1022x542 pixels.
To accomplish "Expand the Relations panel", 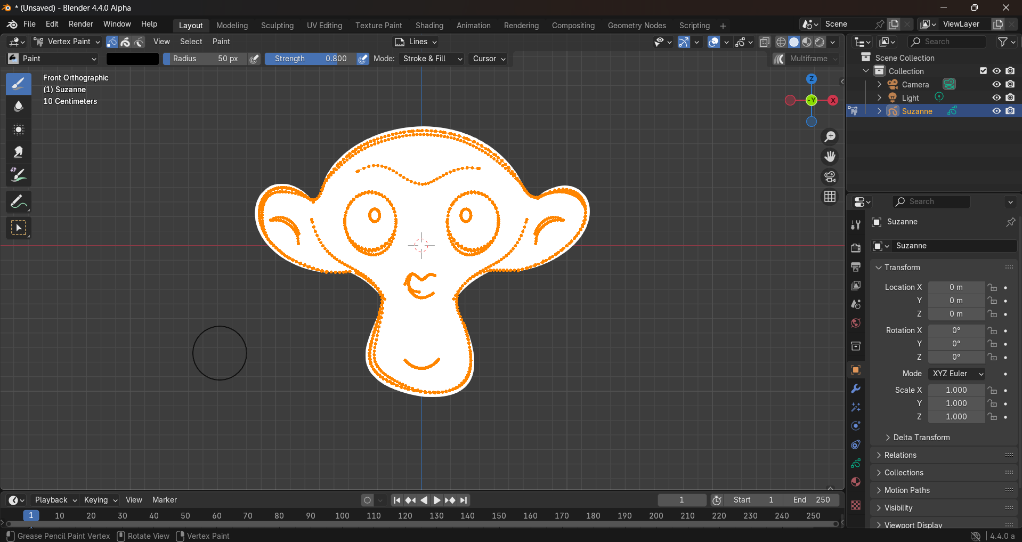I will pyautogui.click(x=900, y=455).
